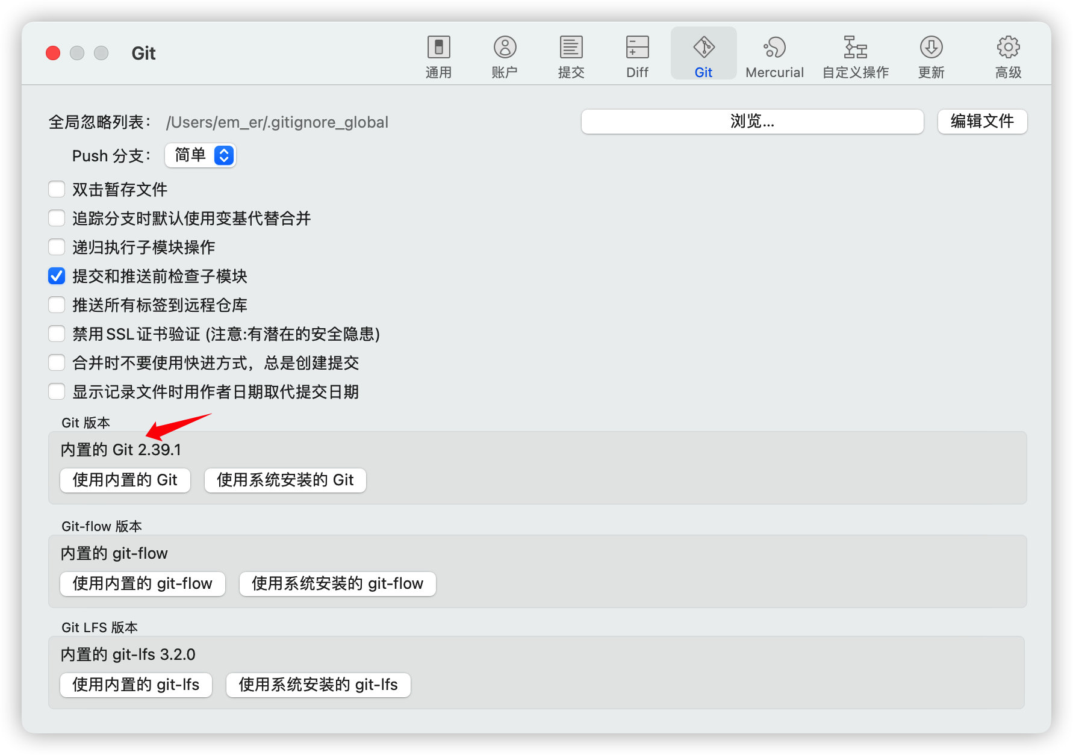
Task: Click the /Users/em_er/.gitignore_global path text
Action: 277,122
